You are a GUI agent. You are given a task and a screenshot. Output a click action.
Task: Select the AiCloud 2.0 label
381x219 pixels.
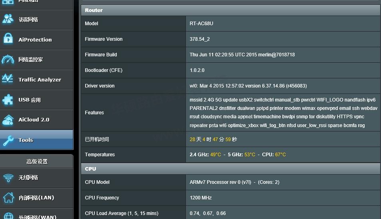point(34,120)
